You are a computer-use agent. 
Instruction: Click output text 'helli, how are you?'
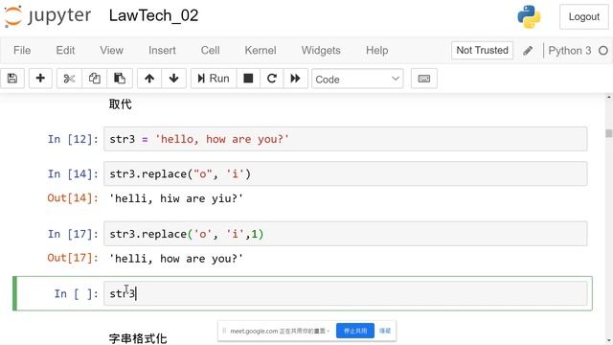point(176,259)
